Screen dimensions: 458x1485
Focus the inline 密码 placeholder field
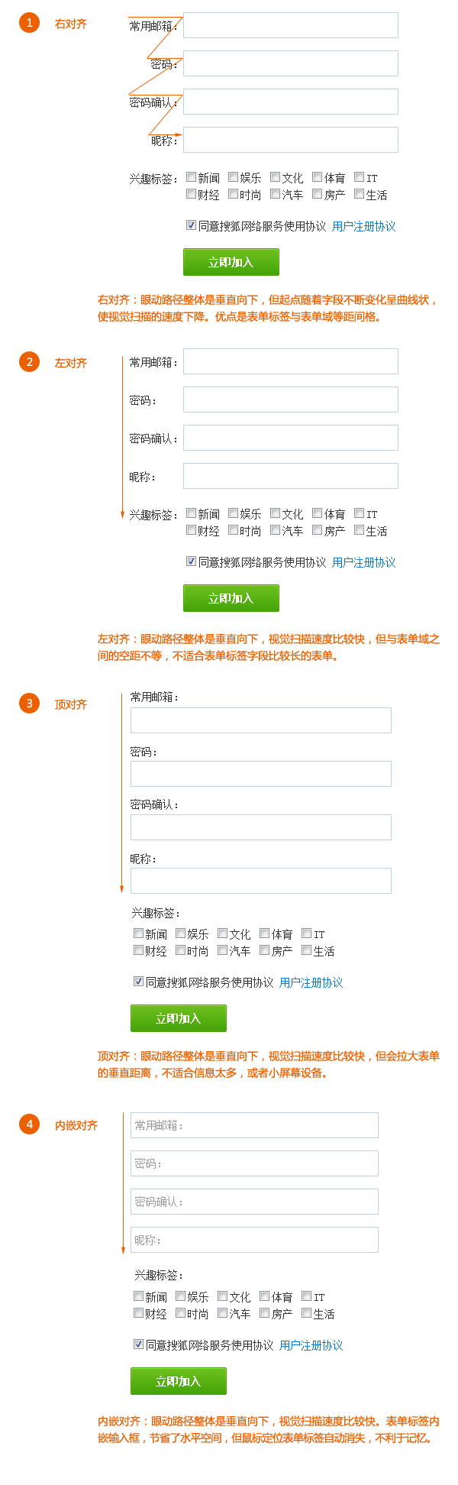(255, 1163)
